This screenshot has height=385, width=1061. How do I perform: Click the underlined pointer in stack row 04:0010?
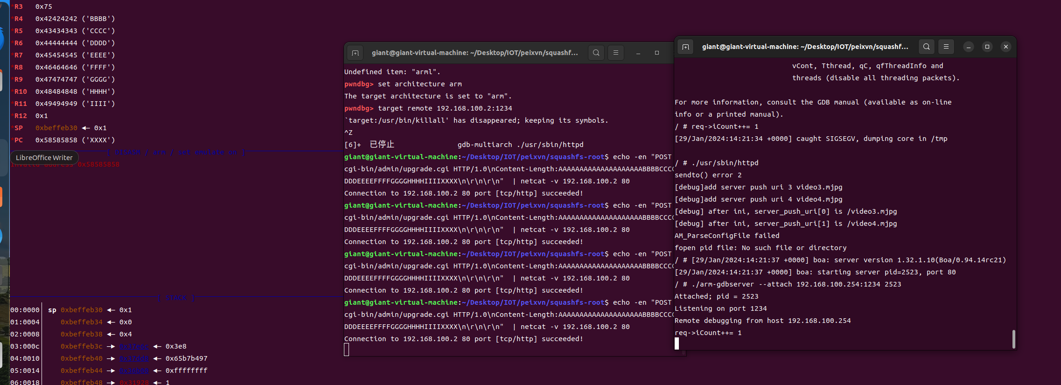(134, 358)
